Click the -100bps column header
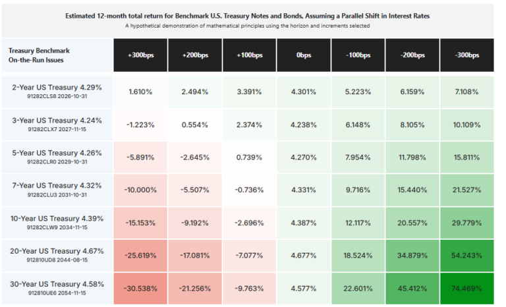 point(358,55)
